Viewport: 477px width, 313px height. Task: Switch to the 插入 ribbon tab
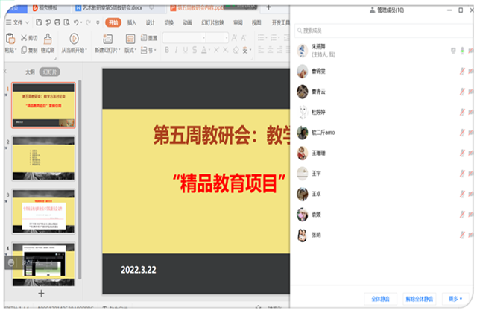tap(132, 23)
